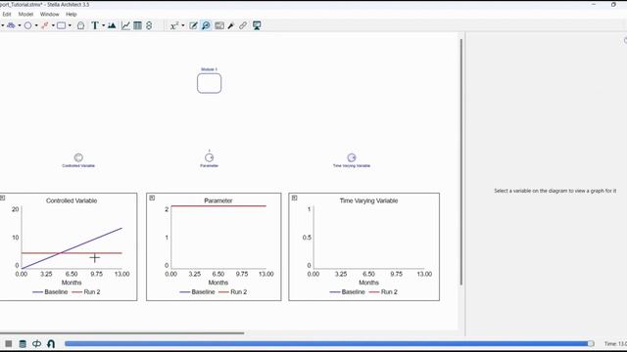Image resolution: width=627 pixels, height=352 pixels.
Task: Select the Controlled Variable converter
Action: click(78, 157)
